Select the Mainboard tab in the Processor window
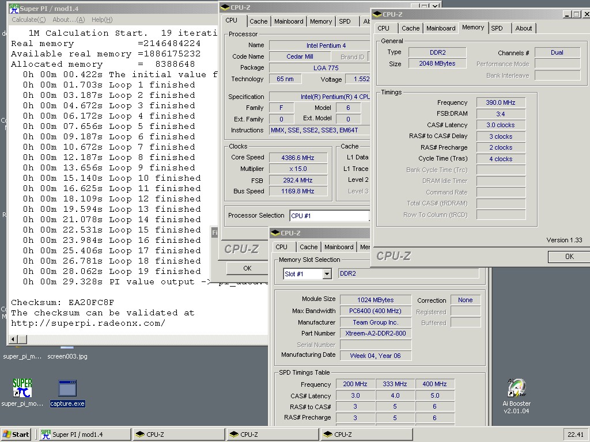Screen dimensions: 590x442 pyautogui.click(x=289, y=21)
